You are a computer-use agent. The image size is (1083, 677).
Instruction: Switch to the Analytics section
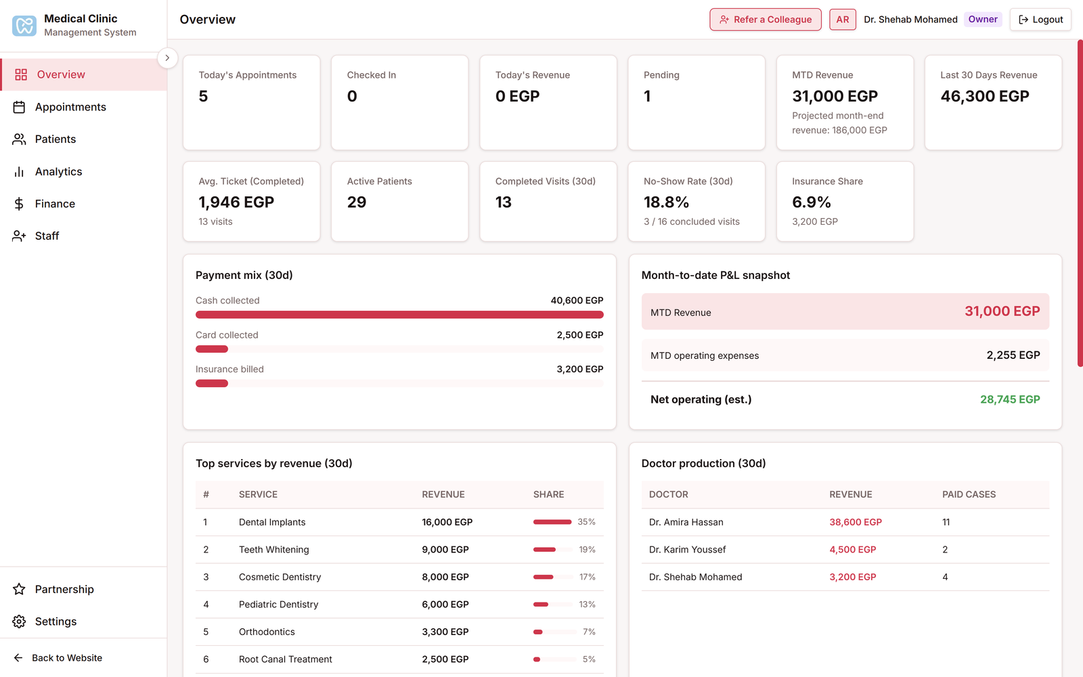click(84, 171)
